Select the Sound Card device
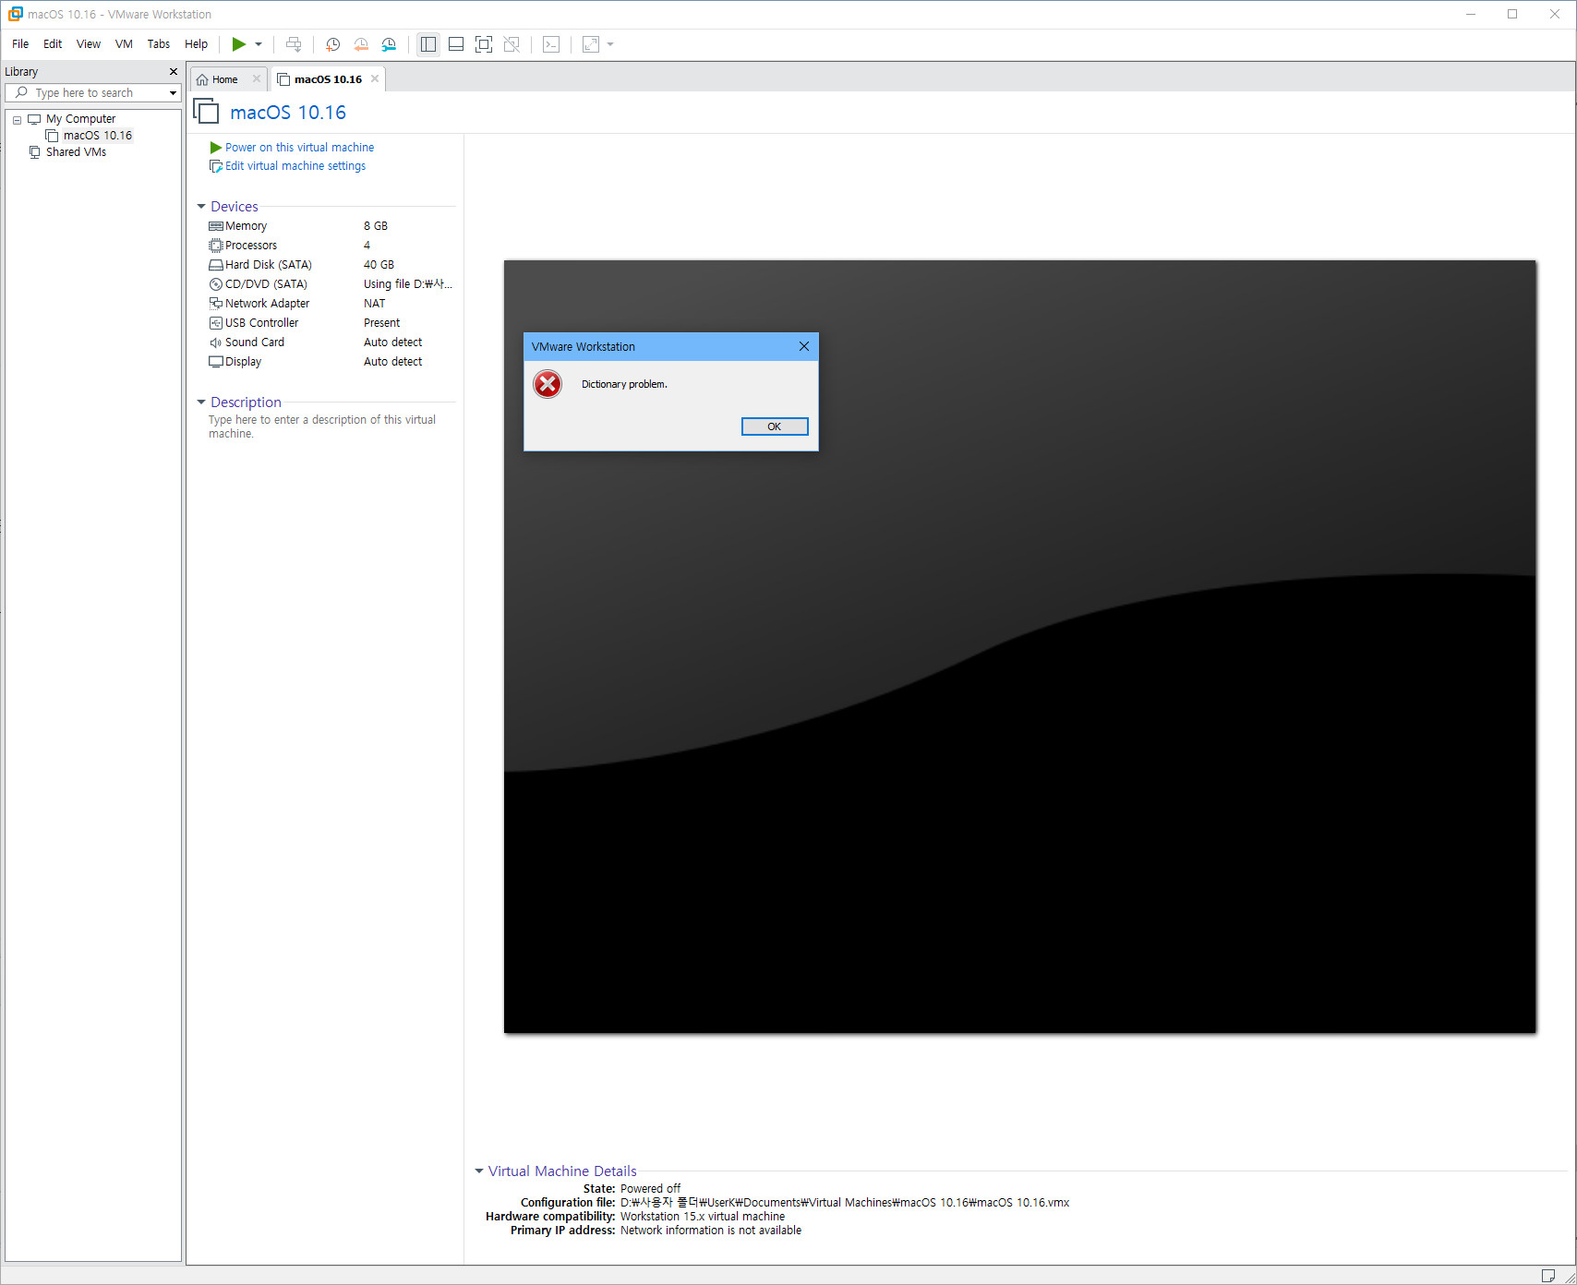This screenshot has width=1577, height=1285. click(331, 342)
